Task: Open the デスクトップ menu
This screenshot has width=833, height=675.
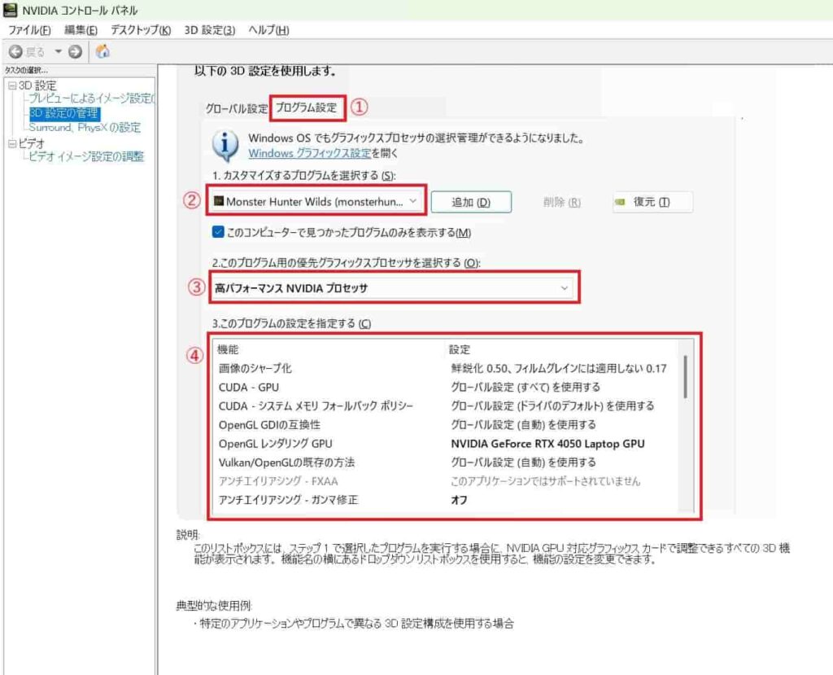Action: (x=141, y=30)
